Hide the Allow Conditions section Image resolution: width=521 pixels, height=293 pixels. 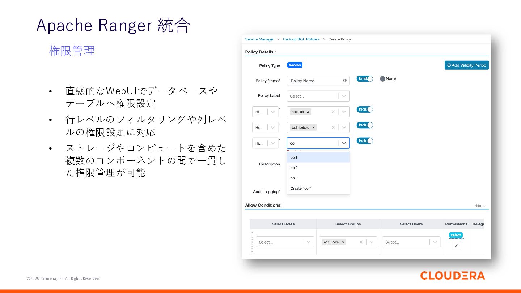[x=480, y=206]
